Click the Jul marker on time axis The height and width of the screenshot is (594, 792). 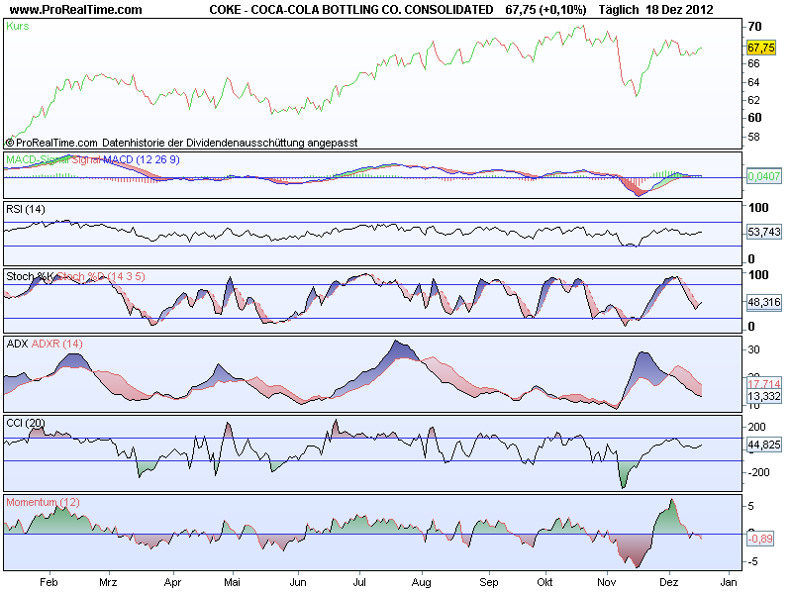click(359, 582)
